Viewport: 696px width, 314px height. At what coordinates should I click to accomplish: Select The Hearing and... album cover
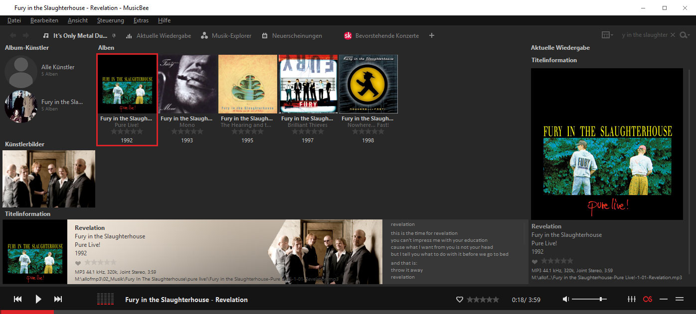pos(248,84)
